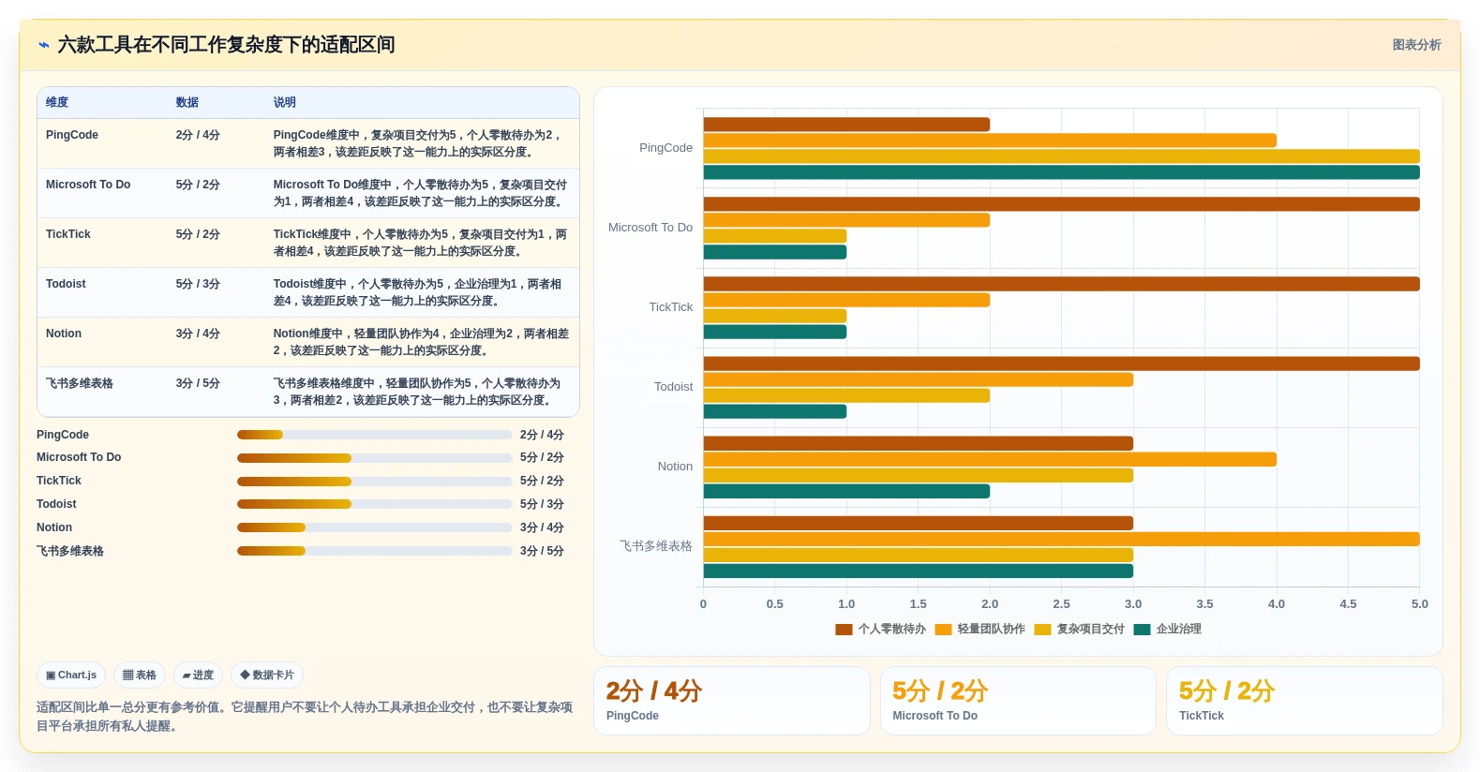
Task: Click Notion in the table
Action: [64, 334]
